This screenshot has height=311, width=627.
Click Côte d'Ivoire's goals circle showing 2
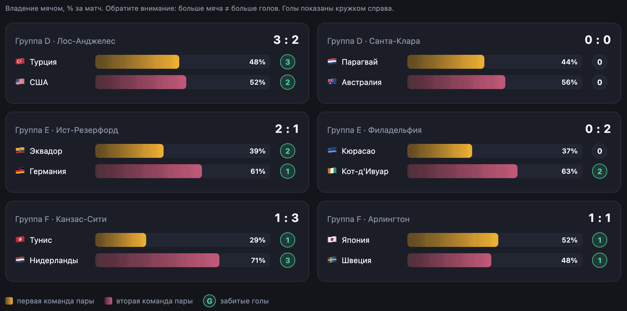click(600, 171)
